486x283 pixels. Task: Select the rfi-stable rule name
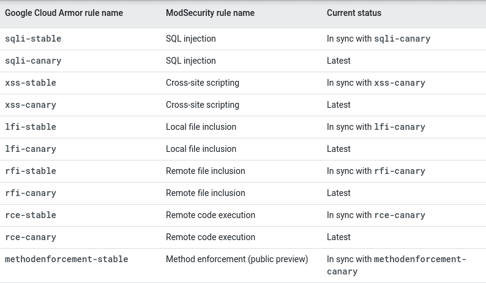(31, 171)
